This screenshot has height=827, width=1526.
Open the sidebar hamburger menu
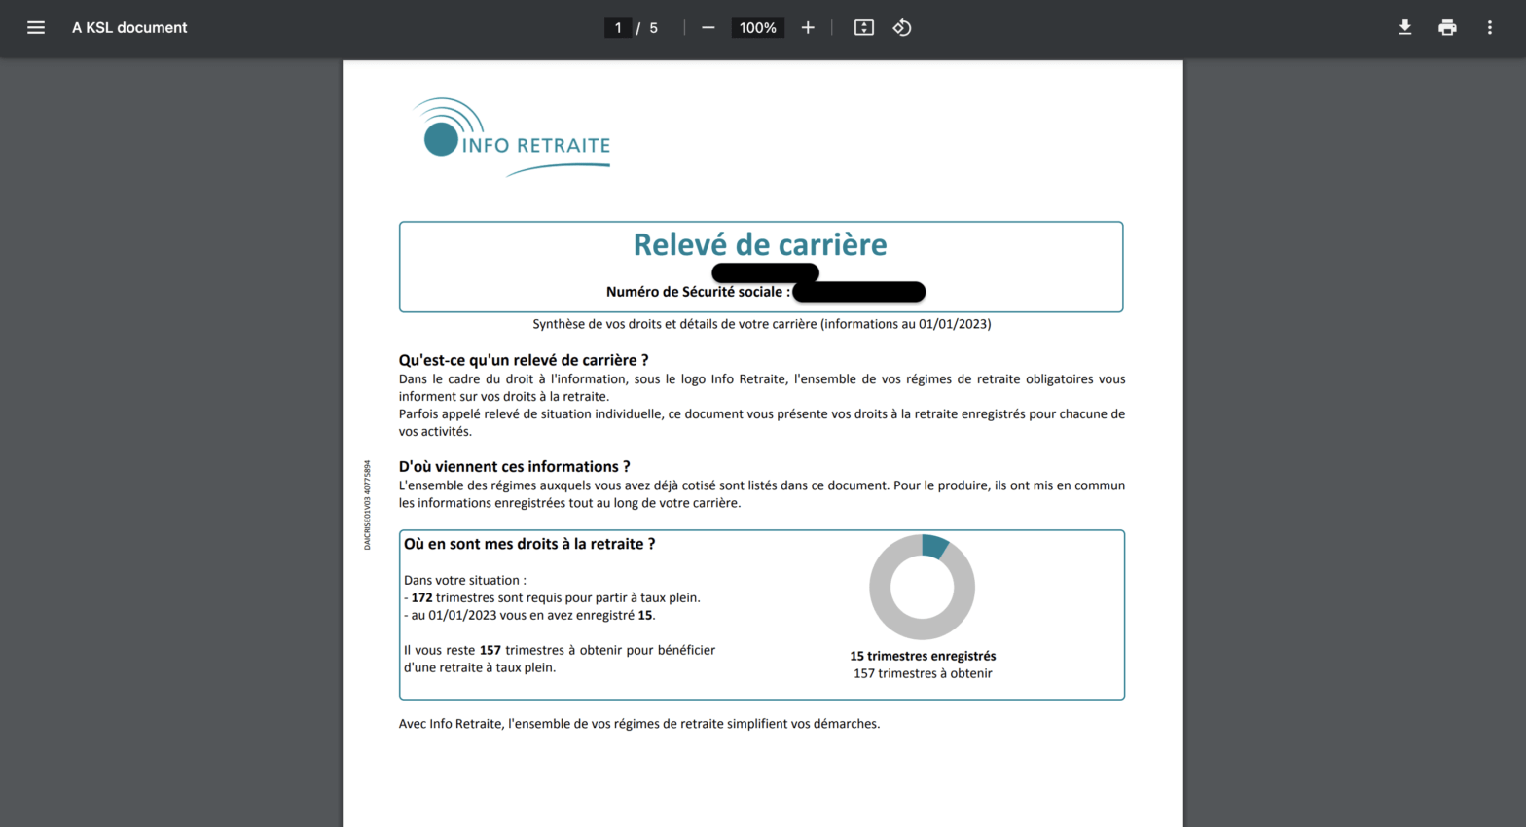(x=36, y=28)
